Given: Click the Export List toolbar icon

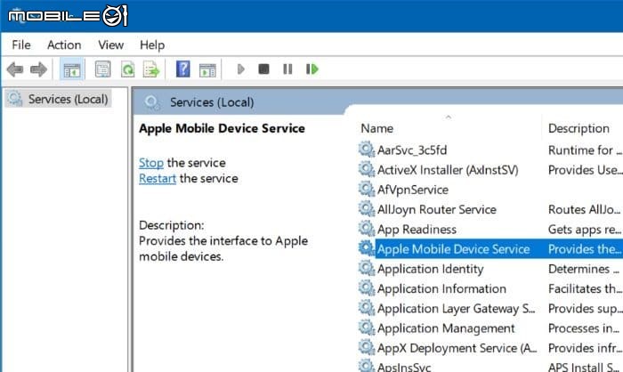Looking at the screenshot, I should click(151, 69).
